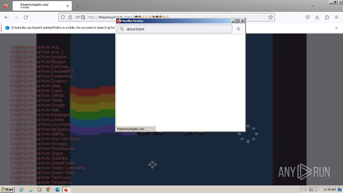
Task: Click the show desktop monitor icon
Action: point(340,190)
